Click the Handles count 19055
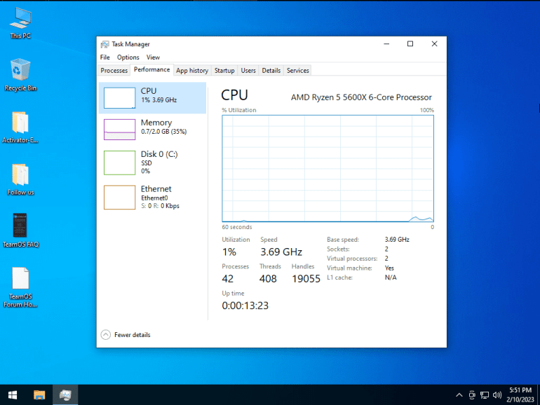This screenshot has width=540, height=405. 306,279
